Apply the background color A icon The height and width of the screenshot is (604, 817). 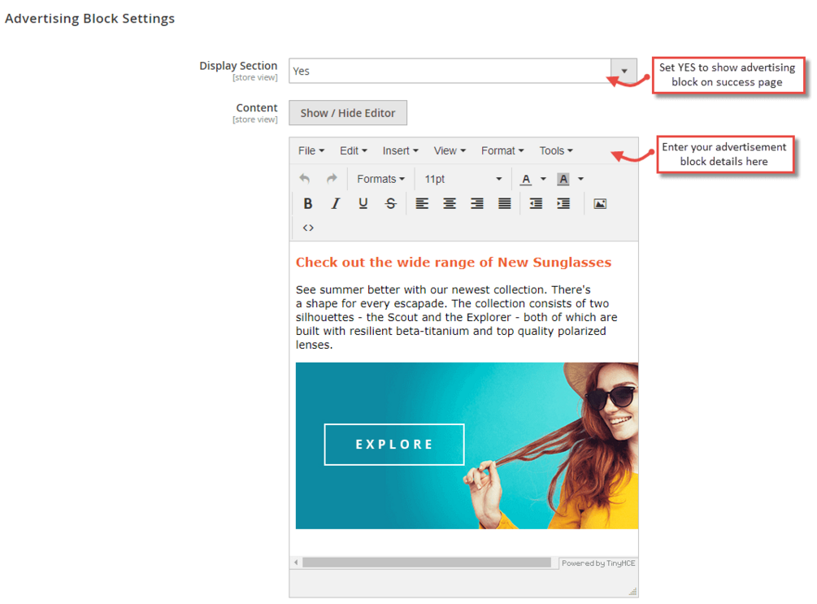563,180
